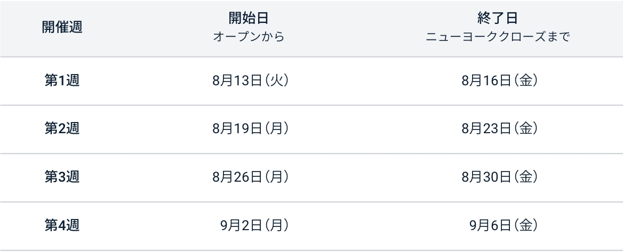
Task: Click the 開始日 column header
Action: (x=248, y=19)
